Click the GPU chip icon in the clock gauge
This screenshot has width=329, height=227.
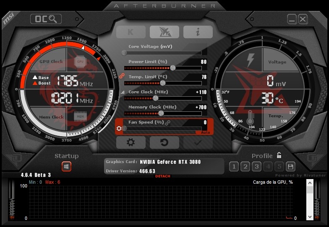pos(81,61)
